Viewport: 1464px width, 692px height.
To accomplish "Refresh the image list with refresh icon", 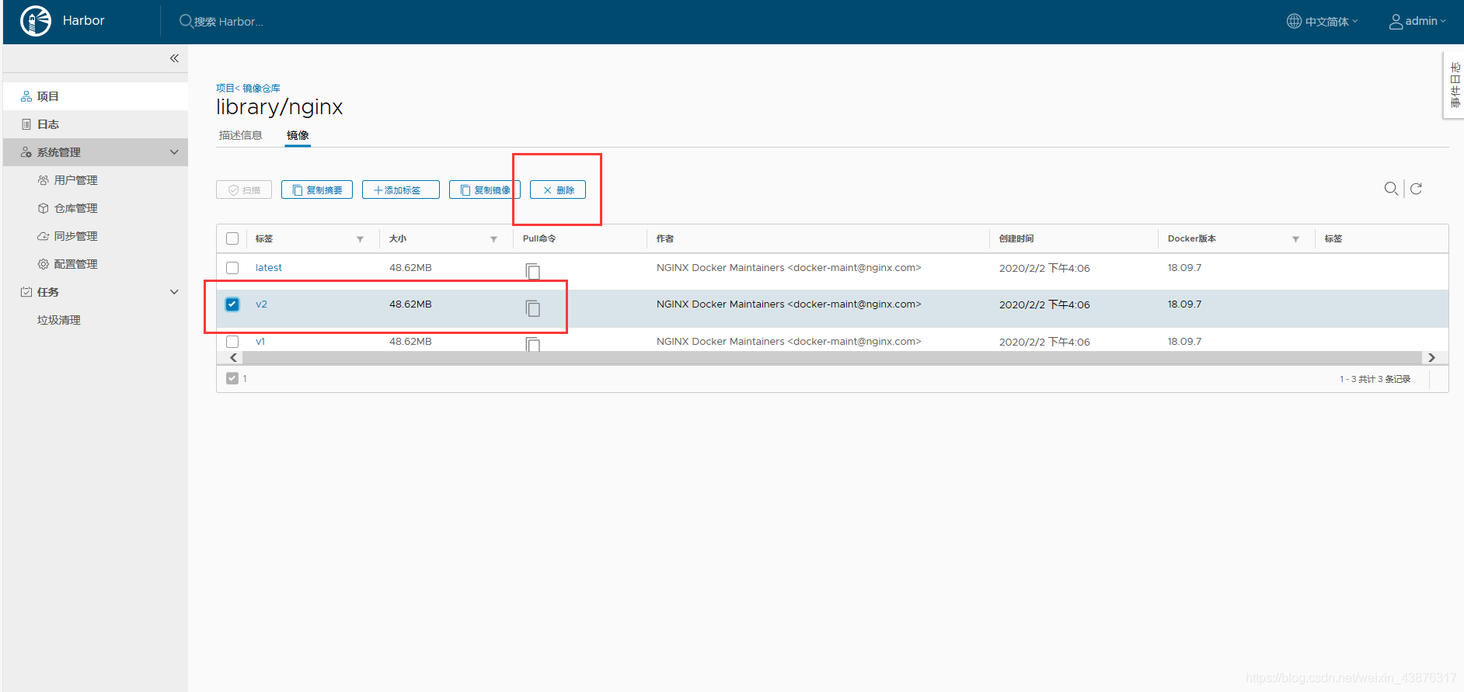I will click(1416, 189).
